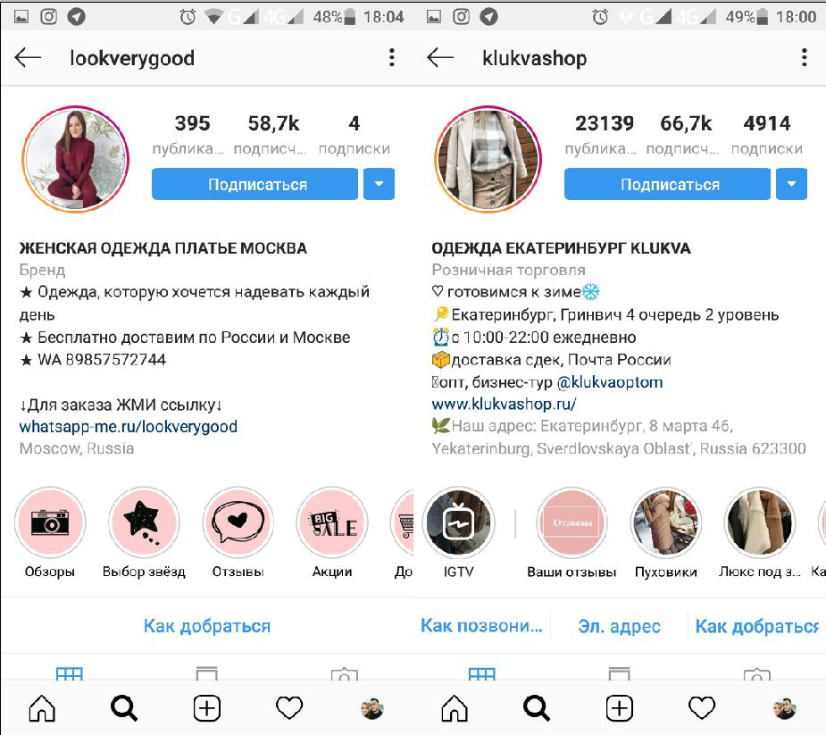View klukvashop profile picture story
The width and height of the screenshot is (826, 735).
pyautogui.click(x=488, y=159)
